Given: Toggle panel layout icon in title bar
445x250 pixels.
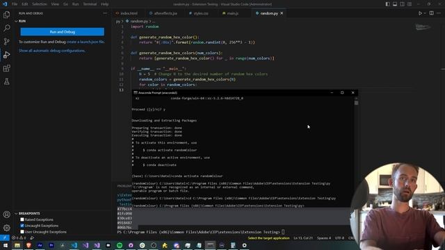Looking at the screenshot, I should [395, 4].
